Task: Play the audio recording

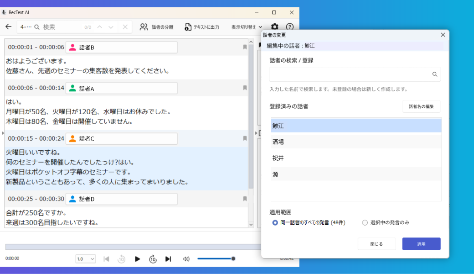Action: 138,258
